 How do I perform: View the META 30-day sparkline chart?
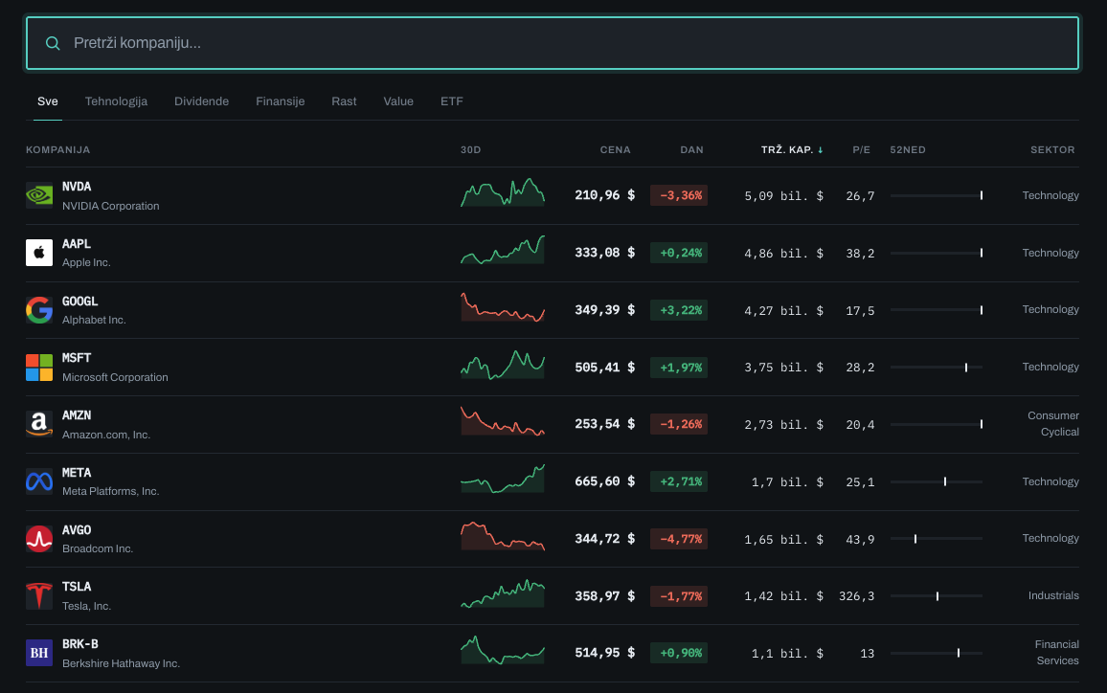coord(503,479)
